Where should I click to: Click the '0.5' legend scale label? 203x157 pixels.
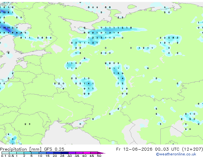pyautogui.click(x=11, y=156)
